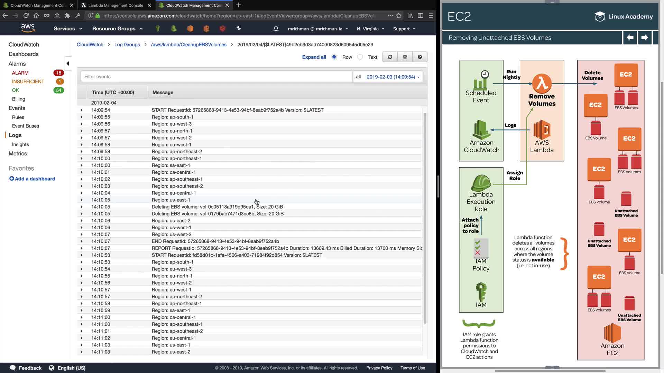Click the help question mark icon

tap(420, 57)
